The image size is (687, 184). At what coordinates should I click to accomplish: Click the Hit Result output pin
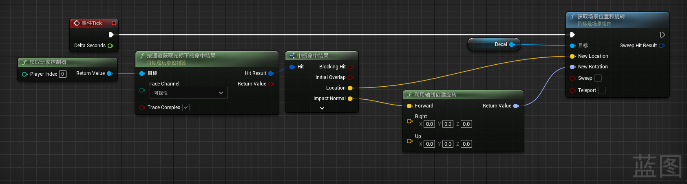tap(271, 73)
